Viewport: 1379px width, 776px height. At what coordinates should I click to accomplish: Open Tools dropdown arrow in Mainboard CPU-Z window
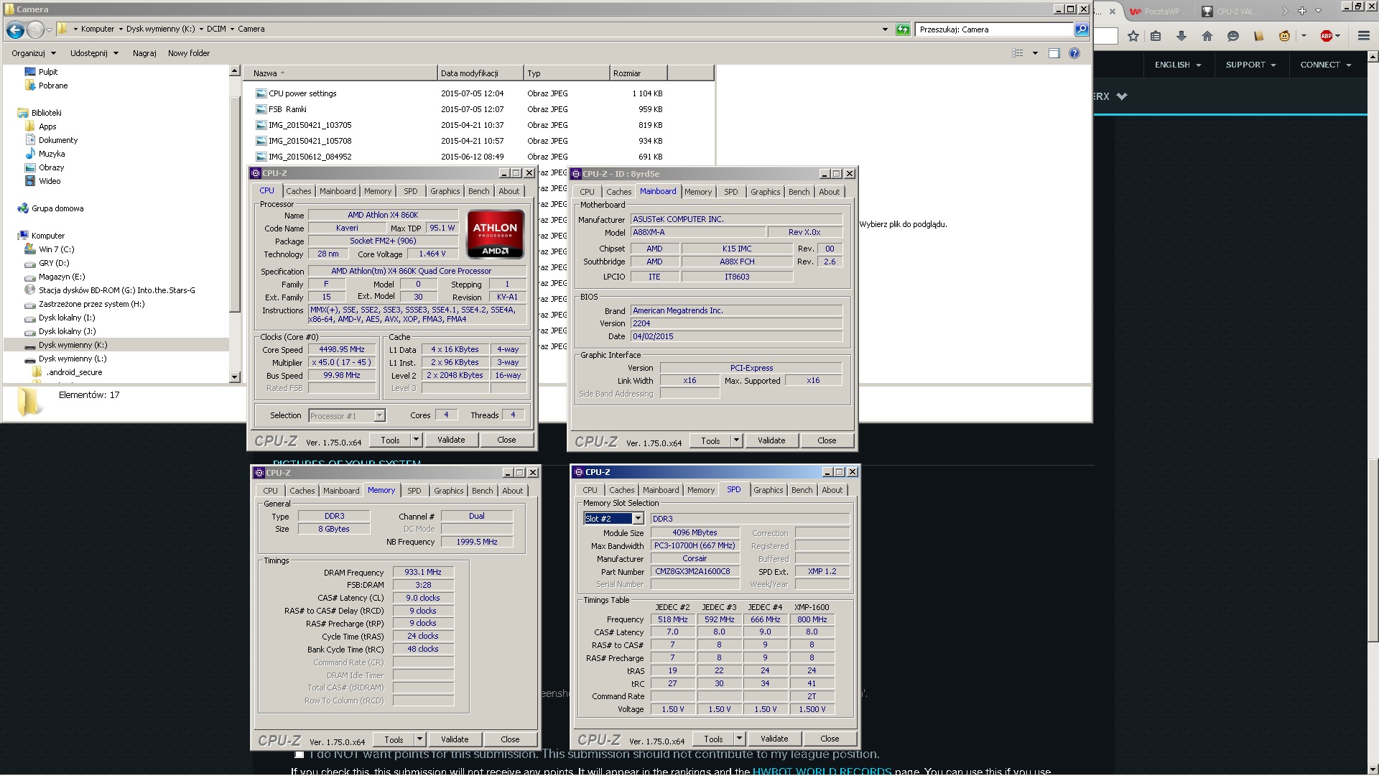tap(736, 440)
